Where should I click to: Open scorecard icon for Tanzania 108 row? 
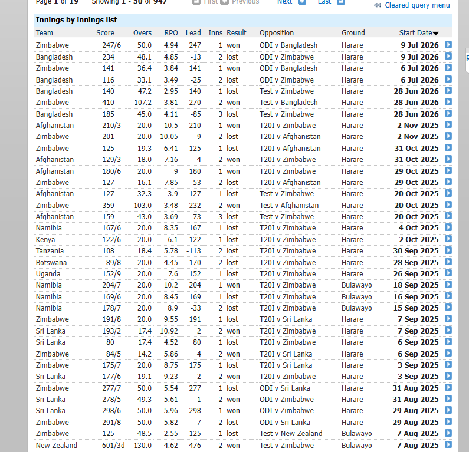click(x=448, y=250)
